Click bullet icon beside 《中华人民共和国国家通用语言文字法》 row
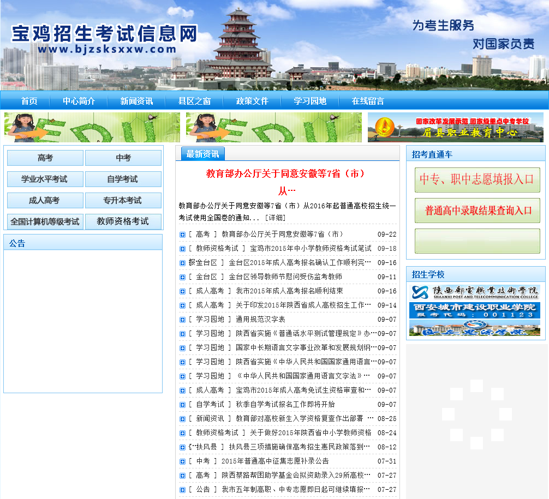The height and width of the screenshot is (499, 549). click(182, 376)
